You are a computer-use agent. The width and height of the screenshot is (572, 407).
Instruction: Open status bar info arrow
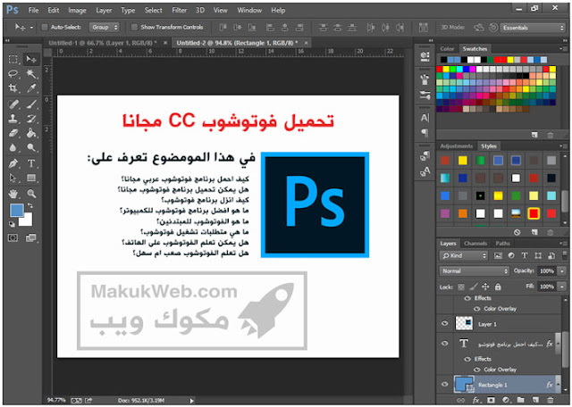coord(192,401)
